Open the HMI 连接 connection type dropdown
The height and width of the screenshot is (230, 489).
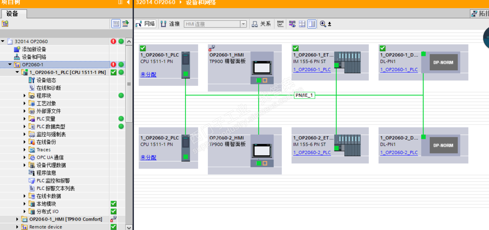point(243,24)
